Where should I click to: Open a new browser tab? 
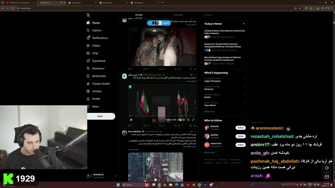[x=163, y=3]
